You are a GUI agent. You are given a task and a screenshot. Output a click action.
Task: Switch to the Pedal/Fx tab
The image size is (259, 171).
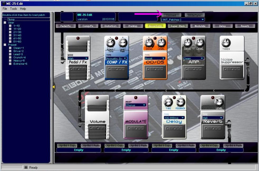point(65,26)
